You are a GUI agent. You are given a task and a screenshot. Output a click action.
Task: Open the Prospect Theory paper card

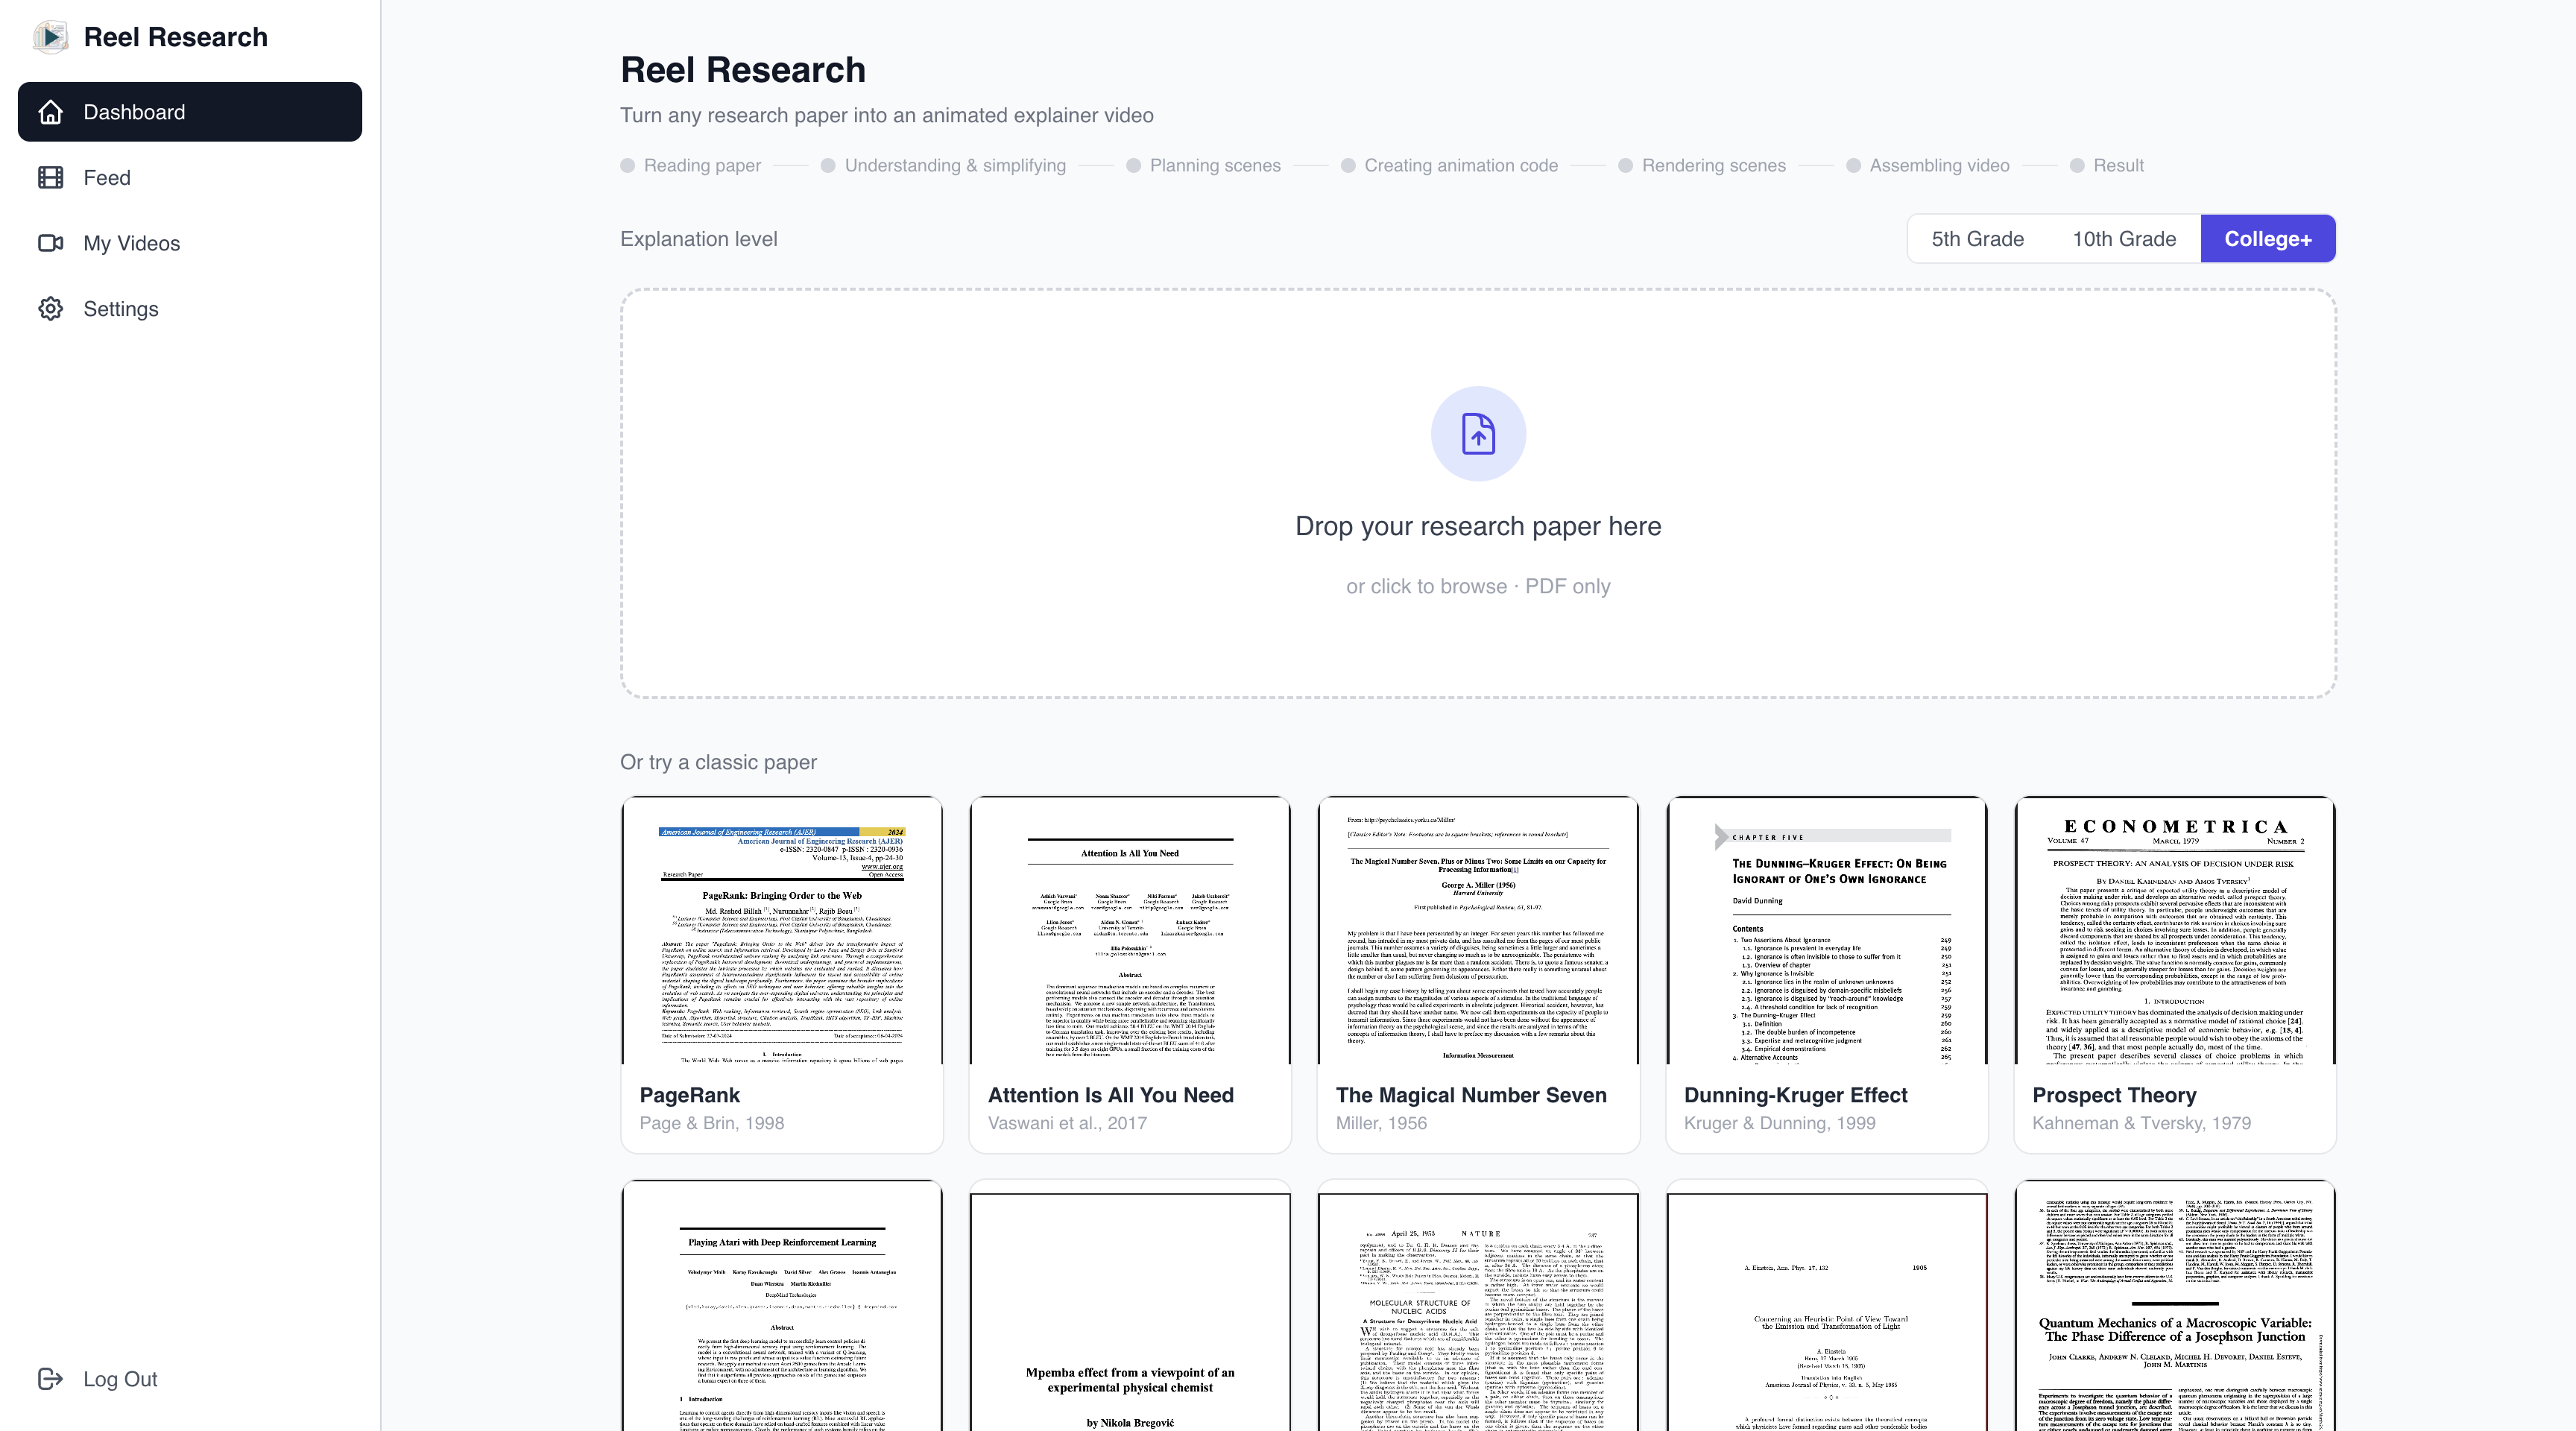tap(2174, 974)
